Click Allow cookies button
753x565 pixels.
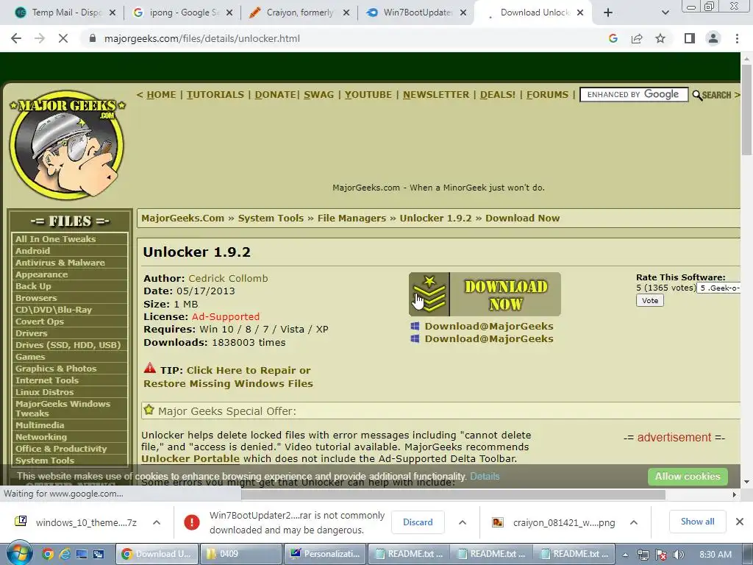tap(688, 477)
